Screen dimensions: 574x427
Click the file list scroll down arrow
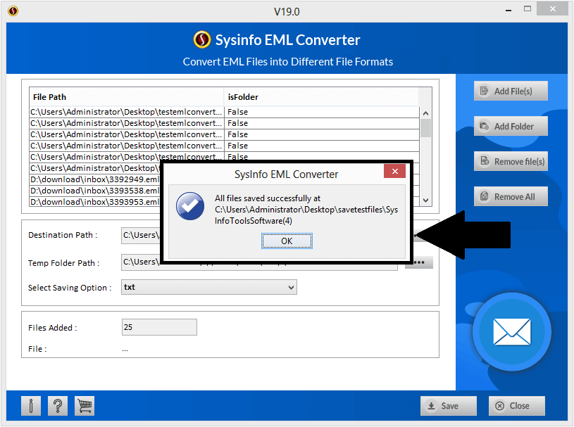pyautogui.click(x=425, y=200)
